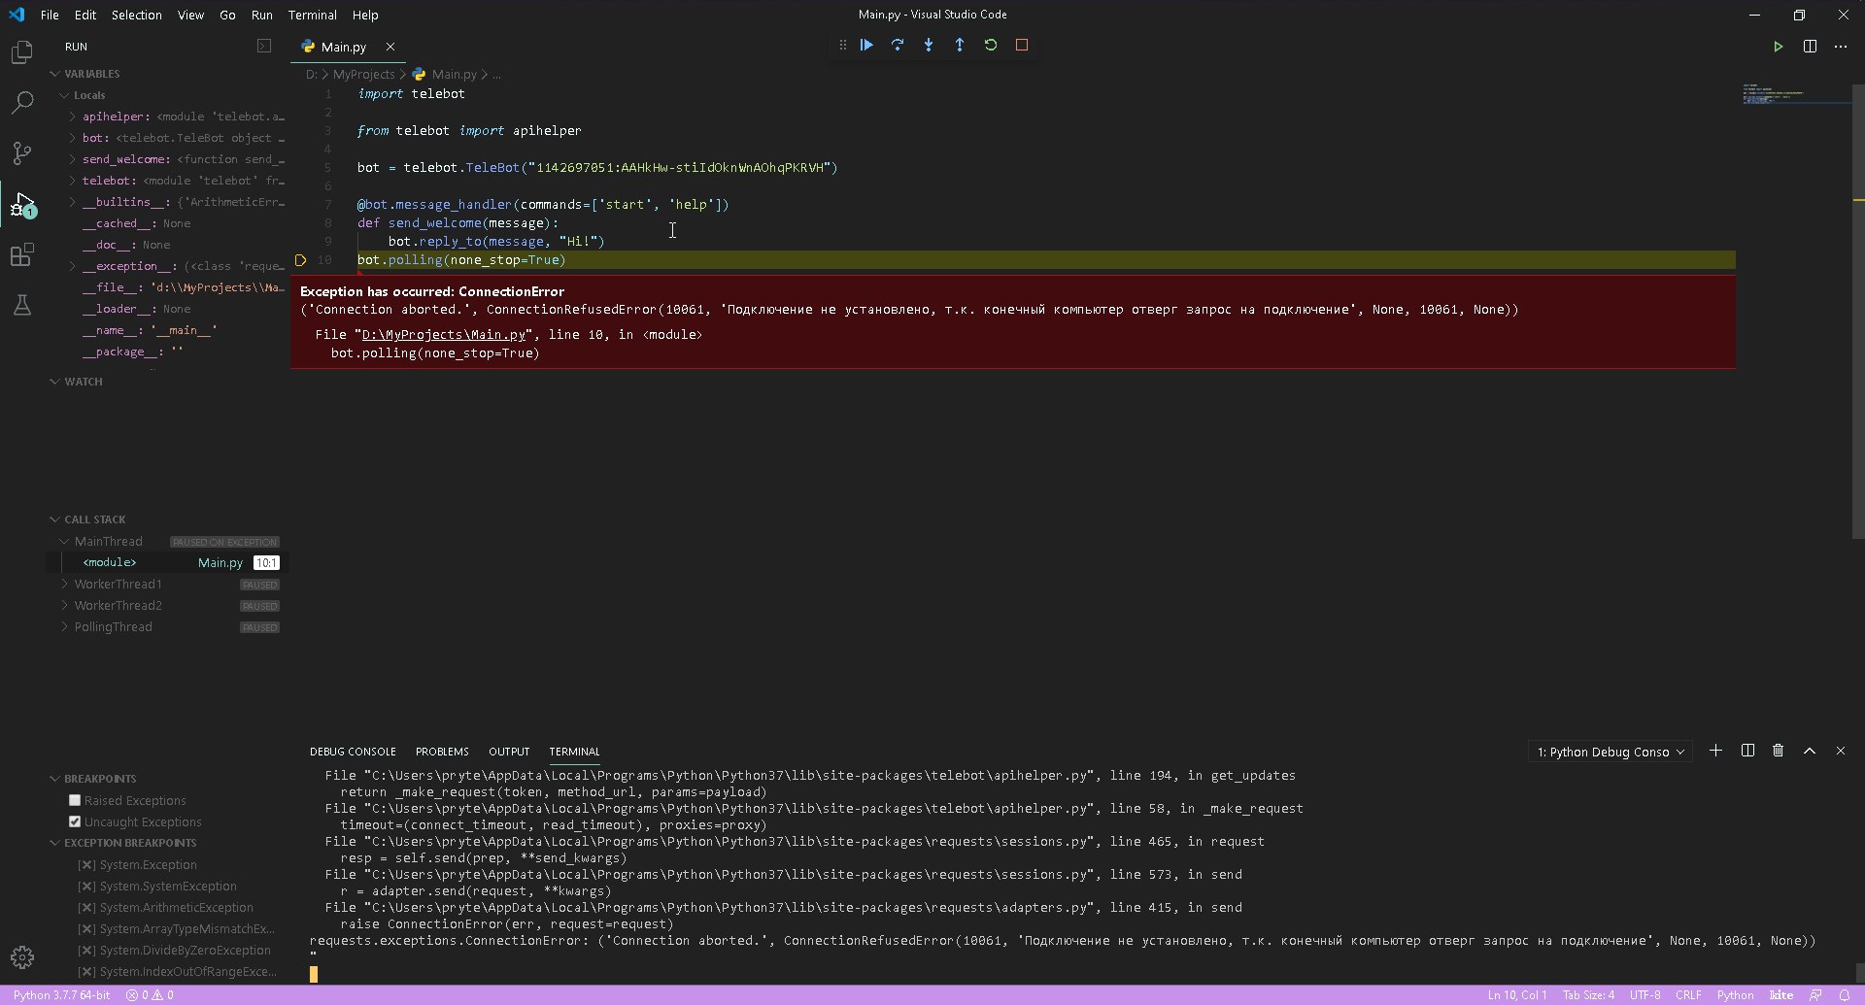This screenshot has width=1865, height=1005.
Task: Open the Run and Debug view
Action: (21, 204)
